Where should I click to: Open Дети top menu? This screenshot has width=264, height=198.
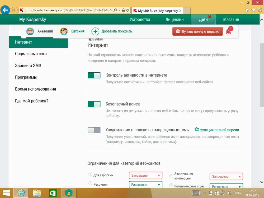tap(203, 19)
